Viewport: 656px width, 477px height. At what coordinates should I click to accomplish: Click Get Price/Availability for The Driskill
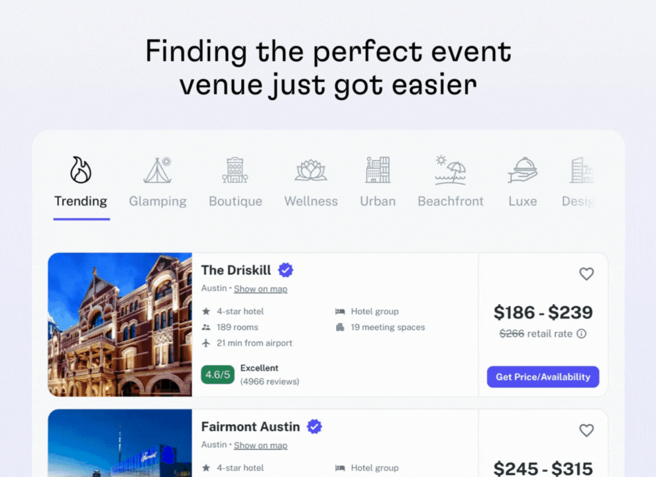tap(543, 377)
